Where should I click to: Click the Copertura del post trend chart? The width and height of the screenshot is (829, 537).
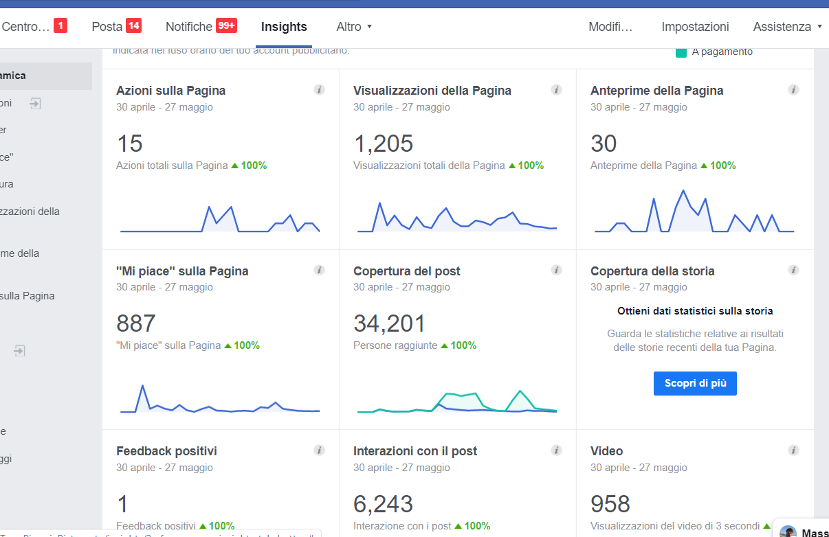457,401
